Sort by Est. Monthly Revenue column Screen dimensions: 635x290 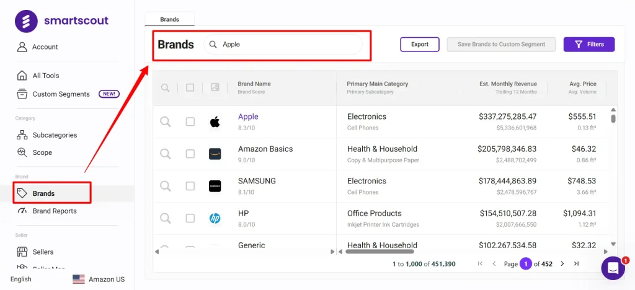508,84
